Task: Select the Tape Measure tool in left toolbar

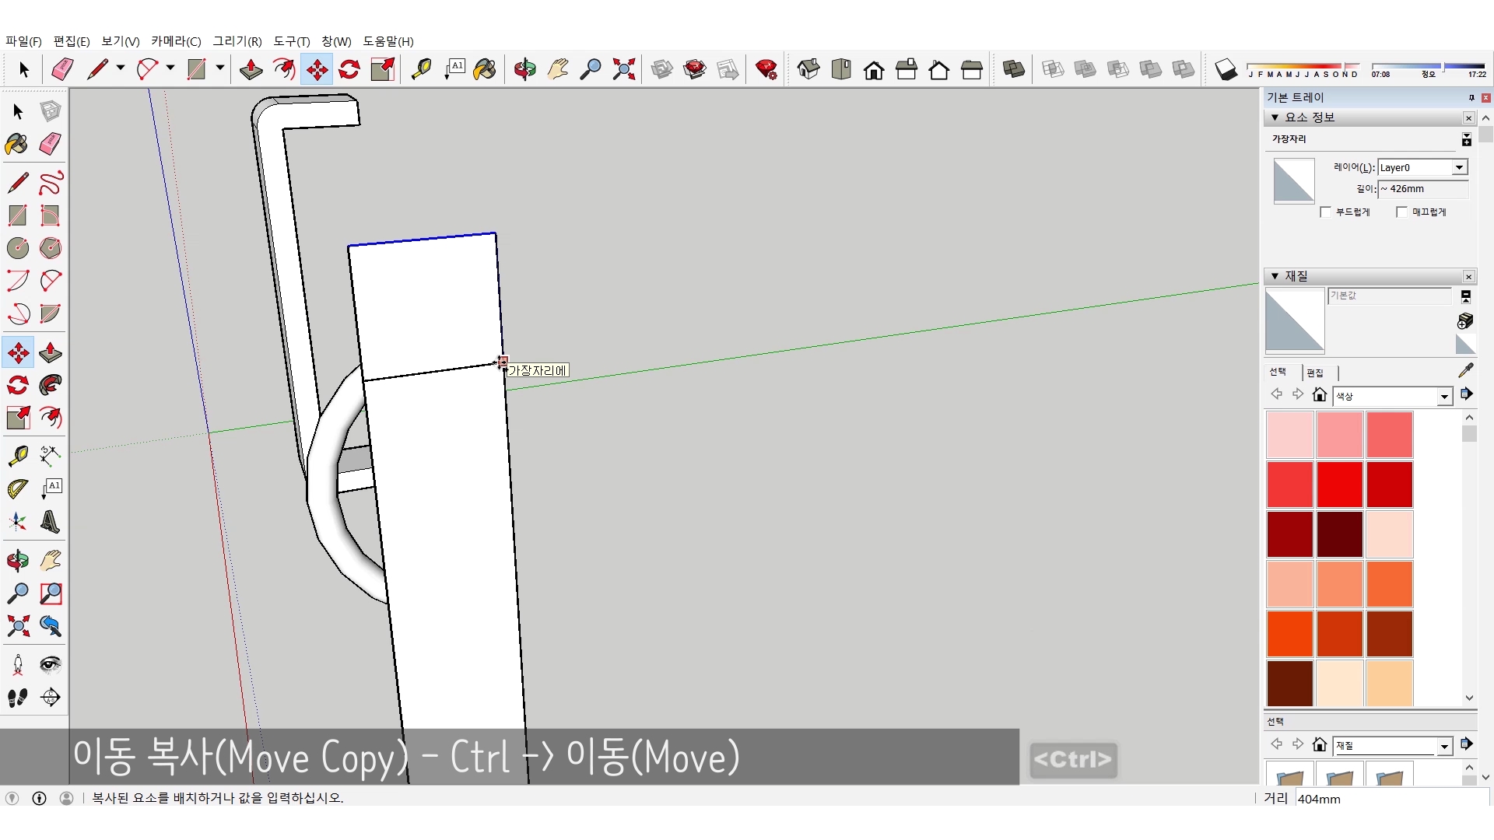Action: [18, 455]
